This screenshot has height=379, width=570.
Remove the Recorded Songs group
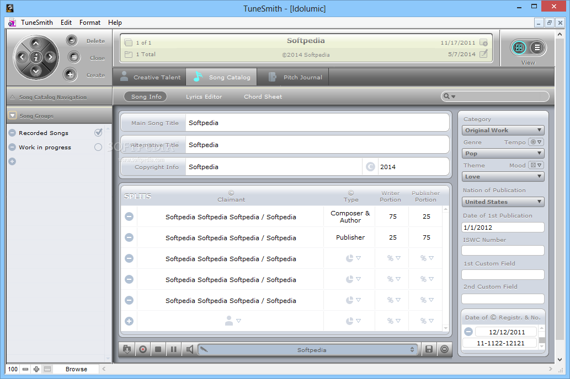tap(12, 133)
